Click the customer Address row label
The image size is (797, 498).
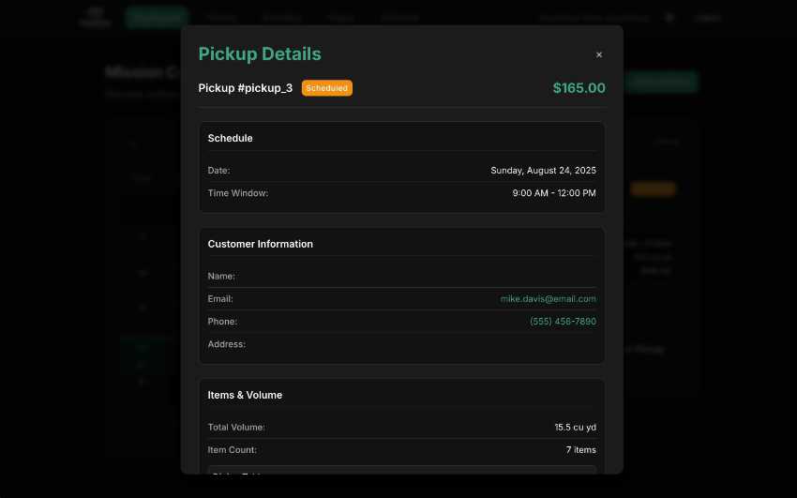click(227, 344)
